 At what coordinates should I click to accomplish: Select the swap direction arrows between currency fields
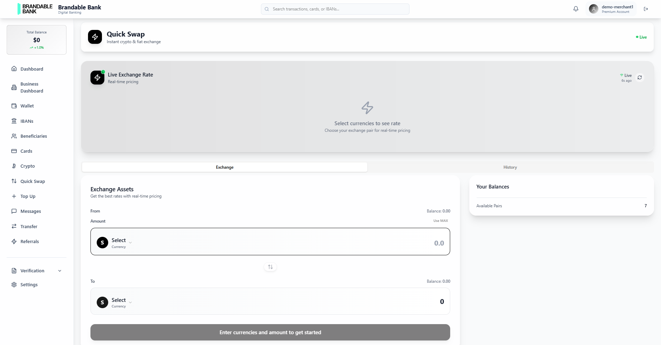pyautogui.click(x=270, y=267)
